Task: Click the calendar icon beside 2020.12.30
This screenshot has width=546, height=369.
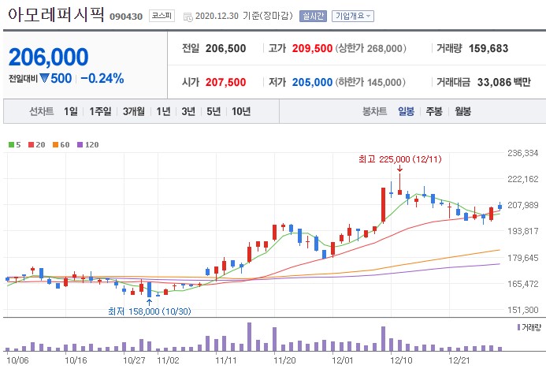Action: click(x=188, y=17)
